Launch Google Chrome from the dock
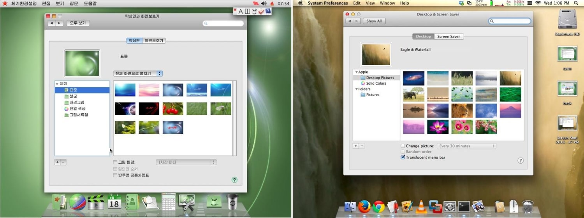This screenshot has width=584, height=218. [x=378, y=206]
